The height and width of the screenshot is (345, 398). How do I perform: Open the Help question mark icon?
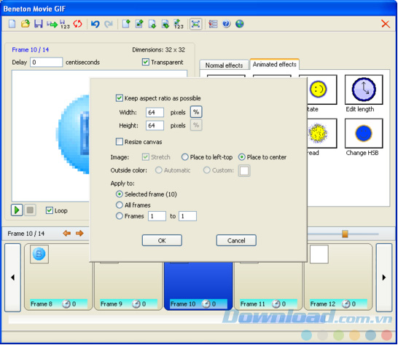coord(226,24)
